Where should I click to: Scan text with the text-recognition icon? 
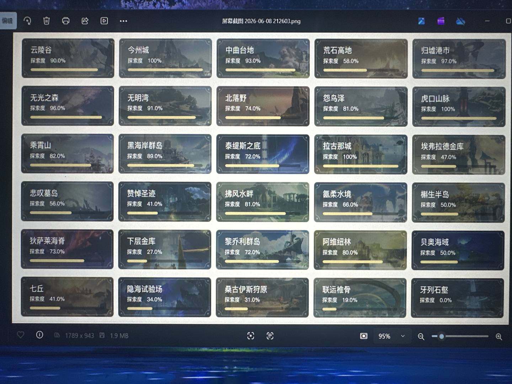tap(270, 336)
